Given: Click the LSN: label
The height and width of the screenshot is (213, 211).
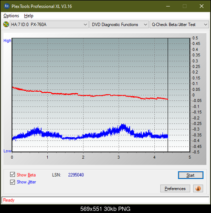Looking at the screenshot, I should coord(57,175).
